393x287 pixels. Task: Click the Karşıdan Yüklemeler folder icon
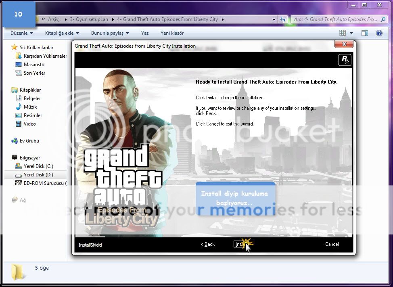18,56
